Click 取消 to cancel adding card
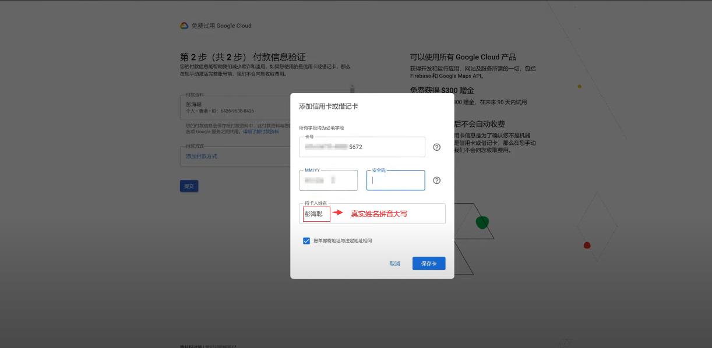 coord(395,264)
